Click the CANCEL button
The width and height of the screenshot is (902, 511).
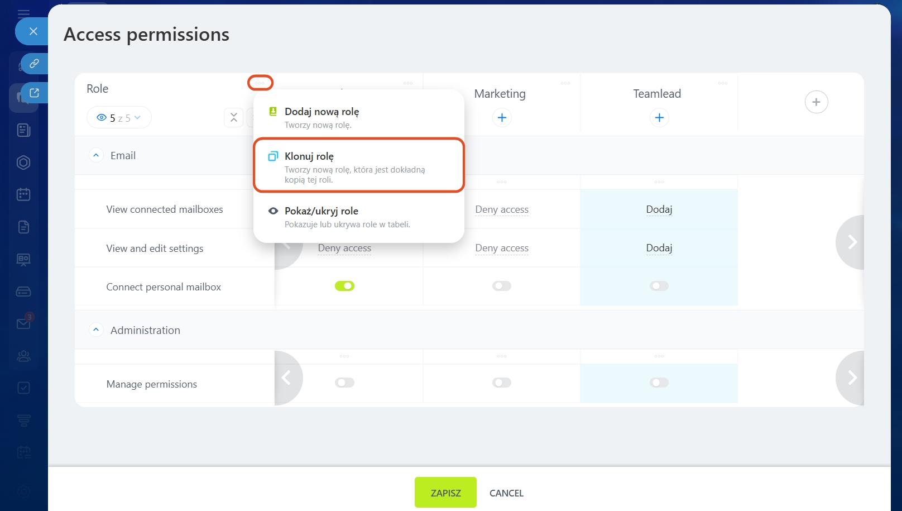click(x=506, y=493)
